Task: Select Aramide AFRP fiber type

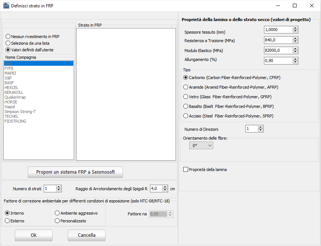Action: (x=186, y=87)
